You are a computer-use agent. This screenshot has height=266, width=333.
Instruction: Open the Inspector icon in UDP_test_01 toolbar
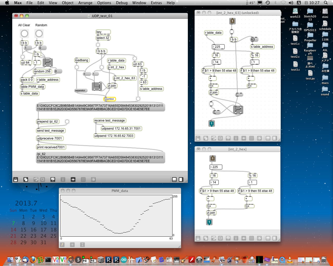click(x=63, y=179)
